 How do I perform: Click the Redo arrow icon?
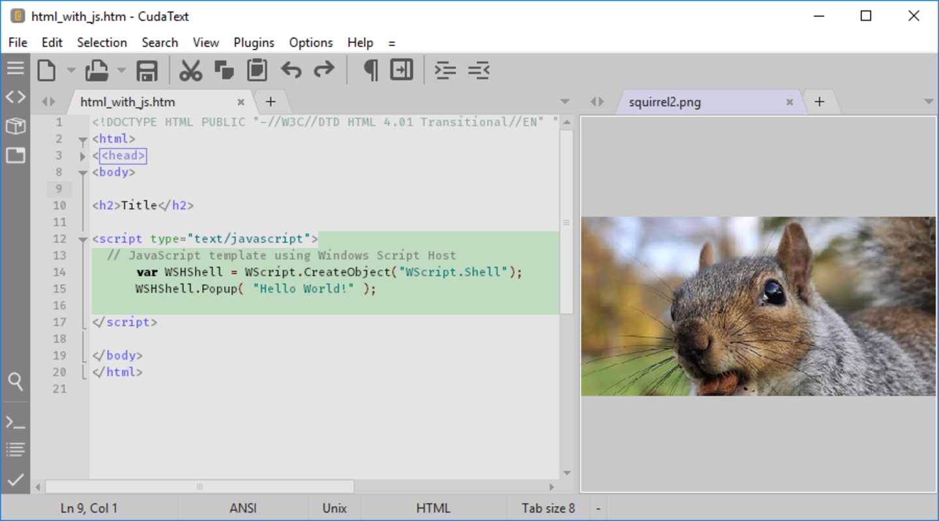324,70
